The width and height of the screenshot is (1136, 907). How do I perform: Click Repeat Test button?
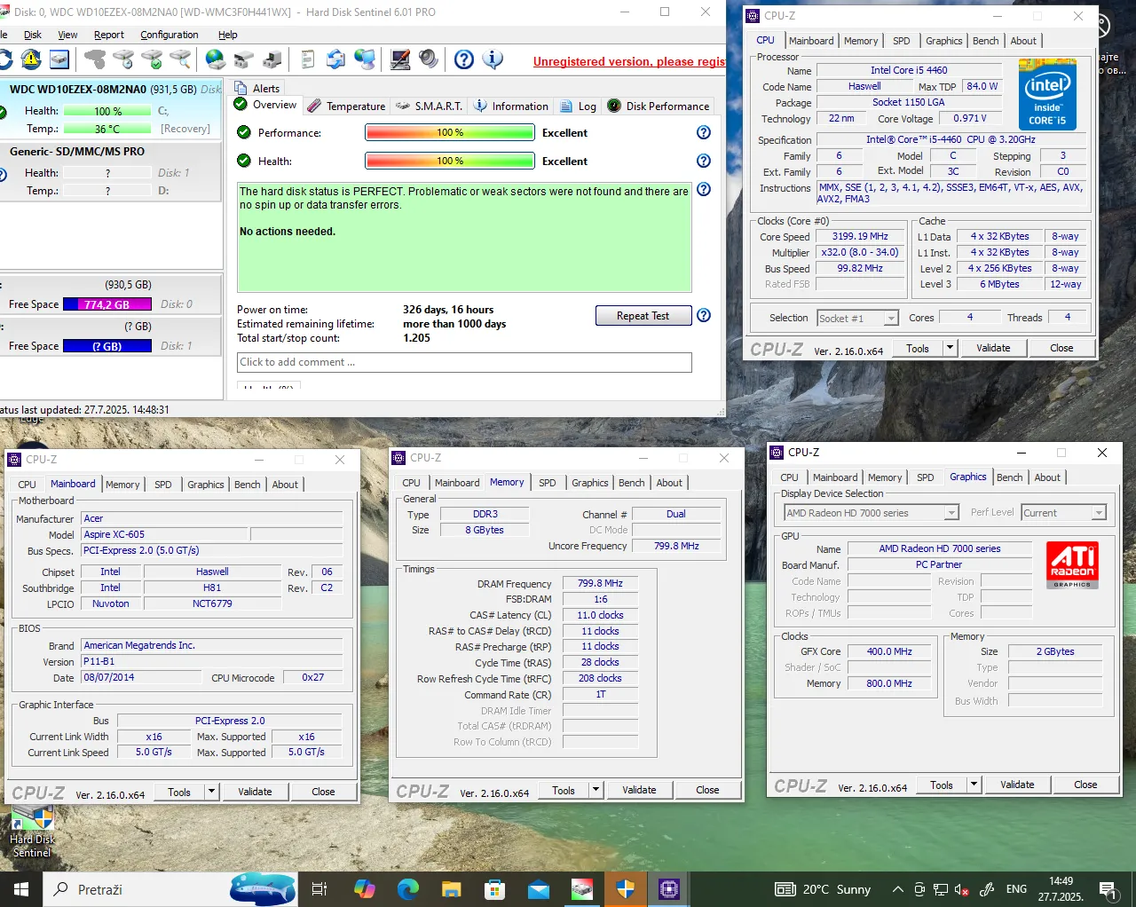pyautogui.click(x=643, y=315)
